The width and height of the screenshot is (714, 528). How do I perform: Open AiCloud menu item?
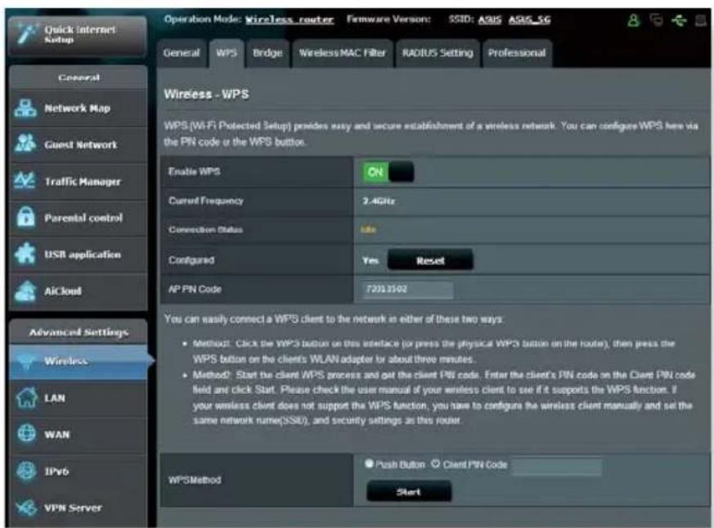(x=79, y=291)
